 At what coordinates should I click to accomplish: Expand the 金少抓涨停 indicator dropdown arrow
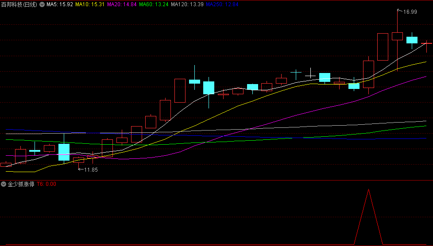tap(4, 184)
